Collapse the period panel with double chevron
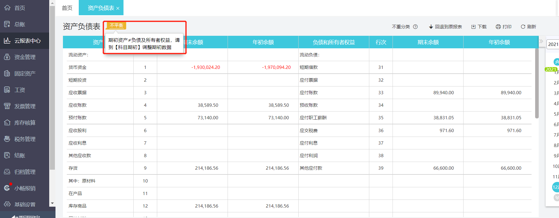 541,41
